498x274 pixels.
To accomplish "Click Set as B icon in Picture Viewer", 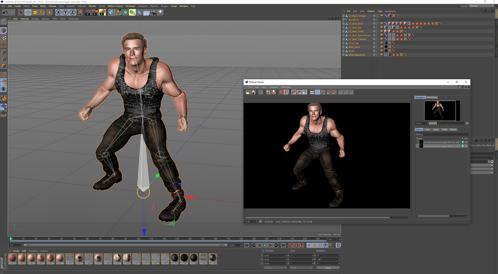I will (x=334, y=92).
